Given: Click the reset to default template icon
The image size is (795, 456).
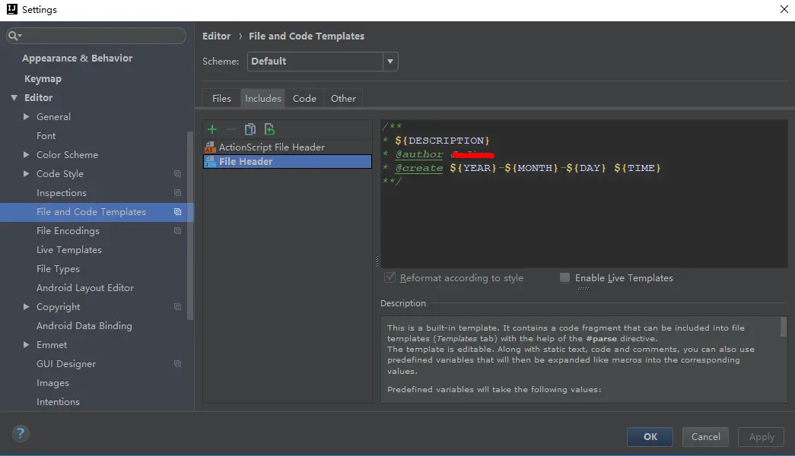Looking at the screenshot, I should tap(270, 129).
